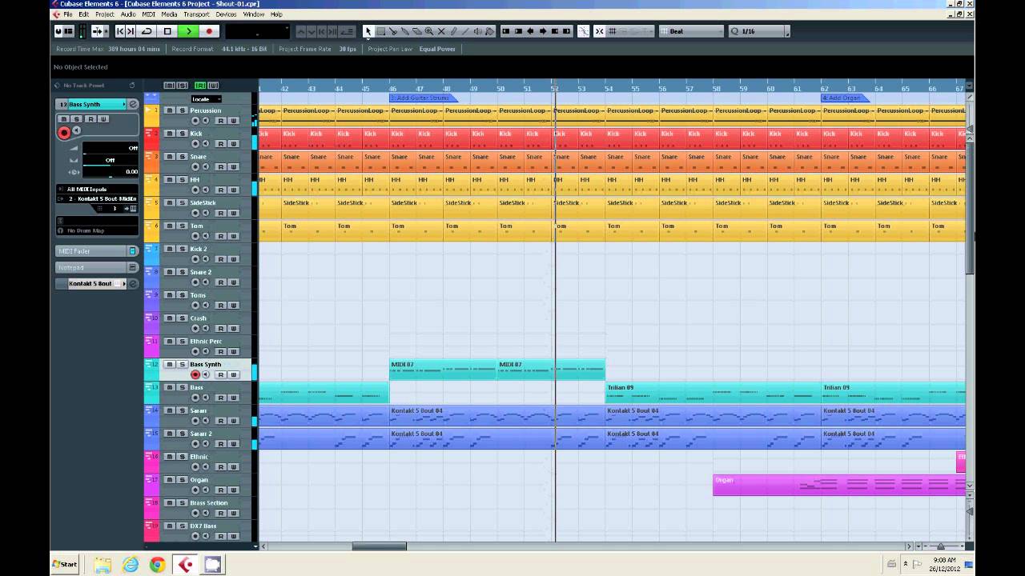The height and width of the screenshot is (576, 1025).
Task: Deactivate all Mute states button
Action: pyautogui.click(x=168, y=86)
